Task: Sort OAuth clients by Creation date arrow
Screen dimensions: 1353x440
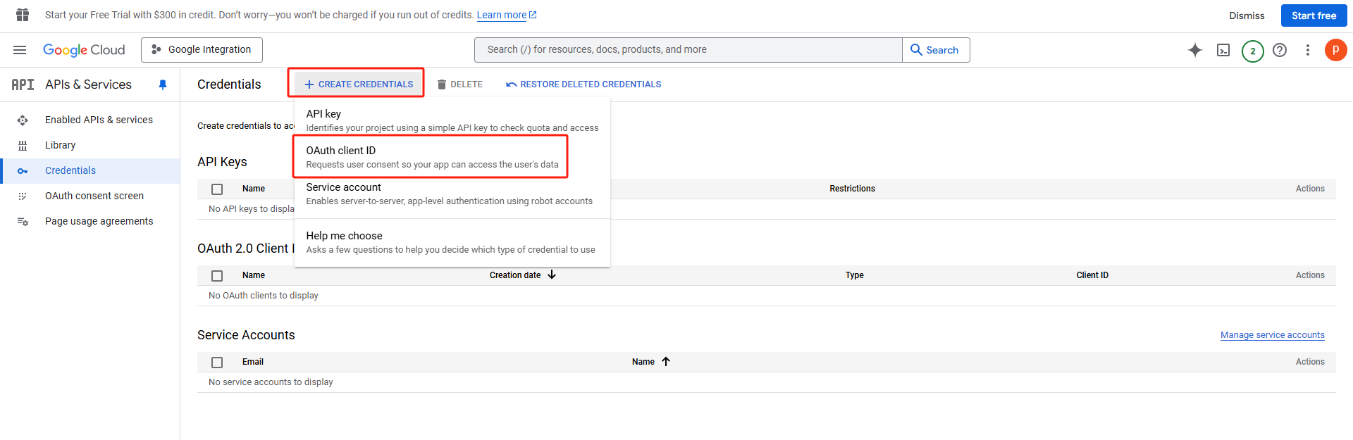Action: pyautogui.click(x=552, y=275)
